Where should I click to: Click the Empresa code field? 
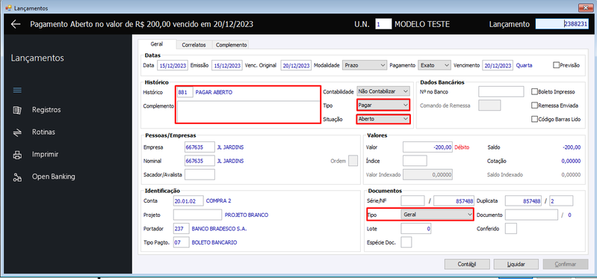[x=199, y=147]
